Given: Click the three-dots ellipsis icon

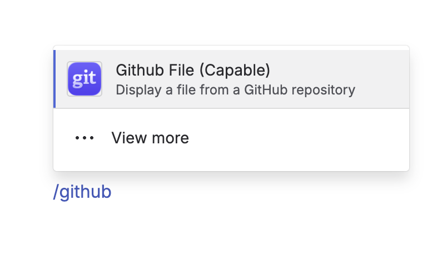Looking at the screenshot, I should click(x=85, y=138).
